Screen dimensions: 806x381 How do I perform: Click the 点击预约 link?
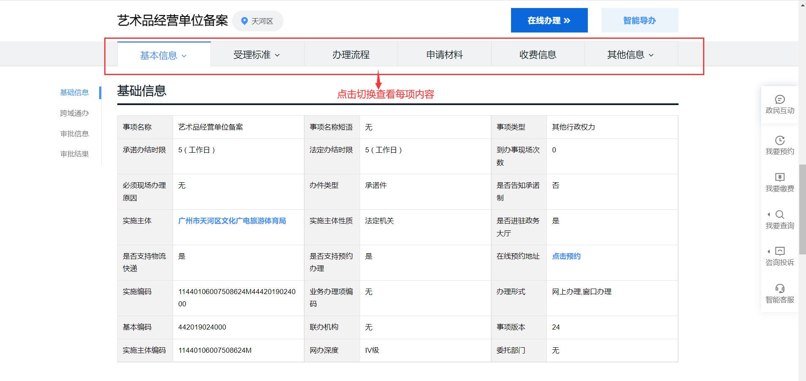[x=566, y=256]
